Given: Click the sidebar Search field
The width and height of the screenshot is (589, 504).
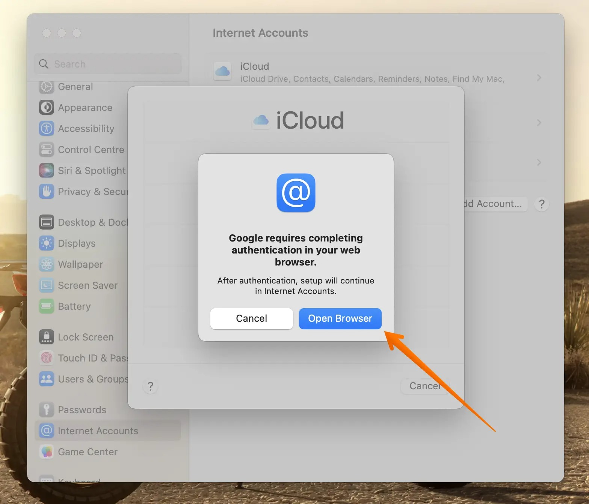Looking at the screenshot, I should click(108, 64).
